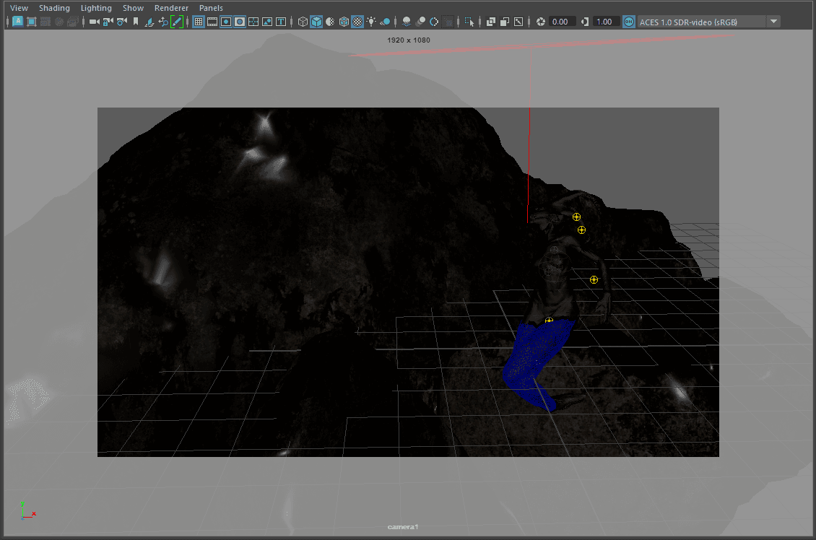816x540 pixels.
Task: Click the gamma value field showing 1.00
Action: [606, 22]
